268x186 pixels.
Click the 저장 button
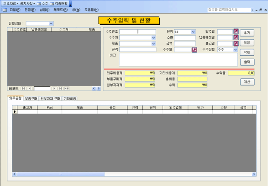pos(247,43)
